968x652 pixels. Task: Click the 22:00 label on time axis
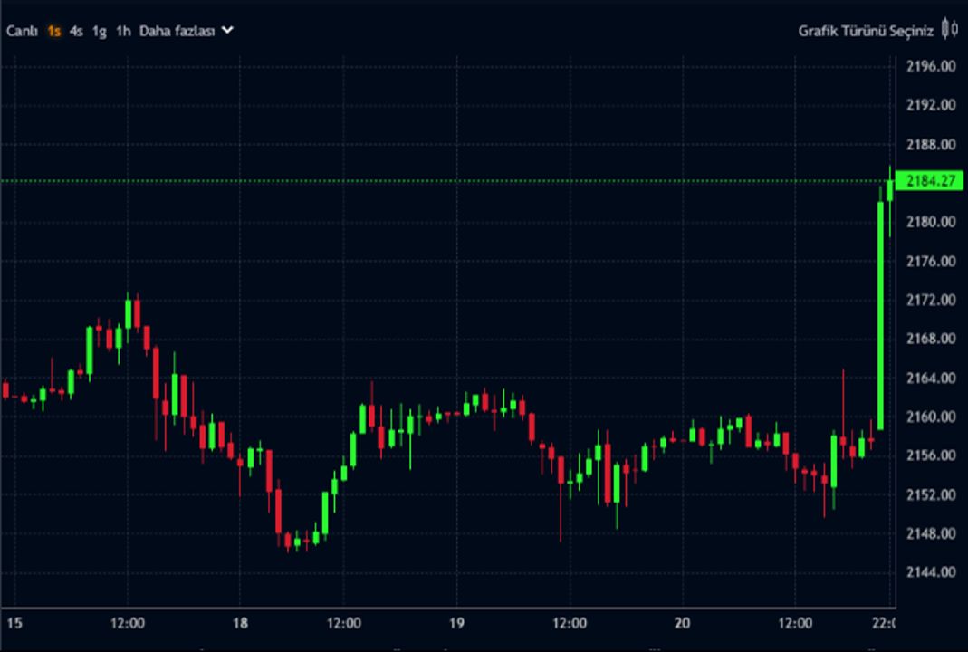coord(883,623)
